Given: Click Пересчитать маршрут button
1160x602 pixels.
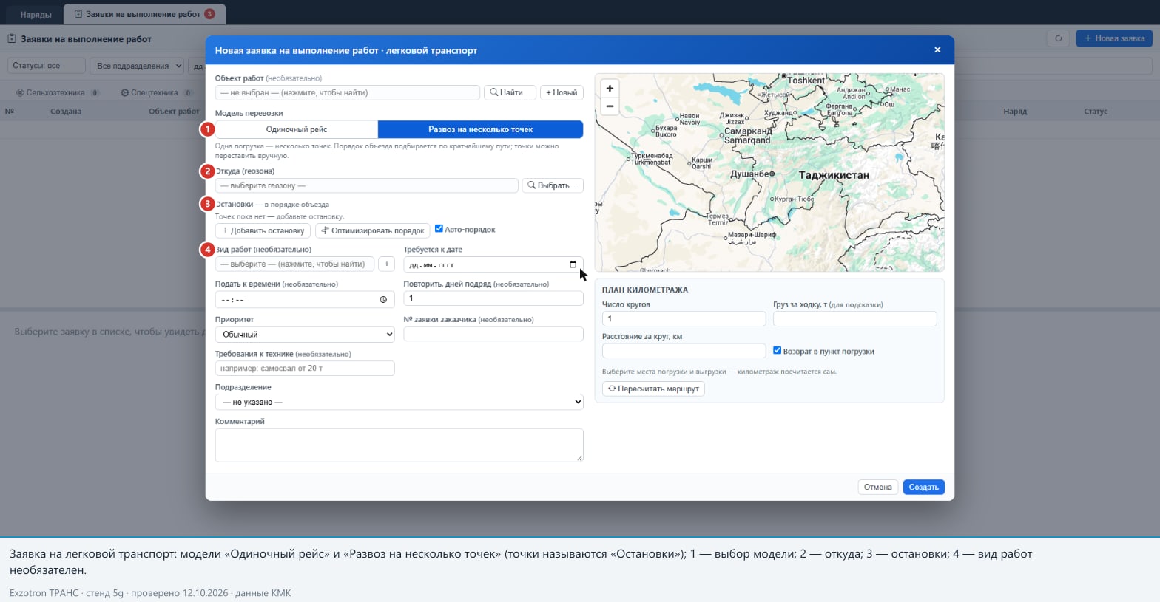Looking at the screenshot, I should tap(653, 389).
